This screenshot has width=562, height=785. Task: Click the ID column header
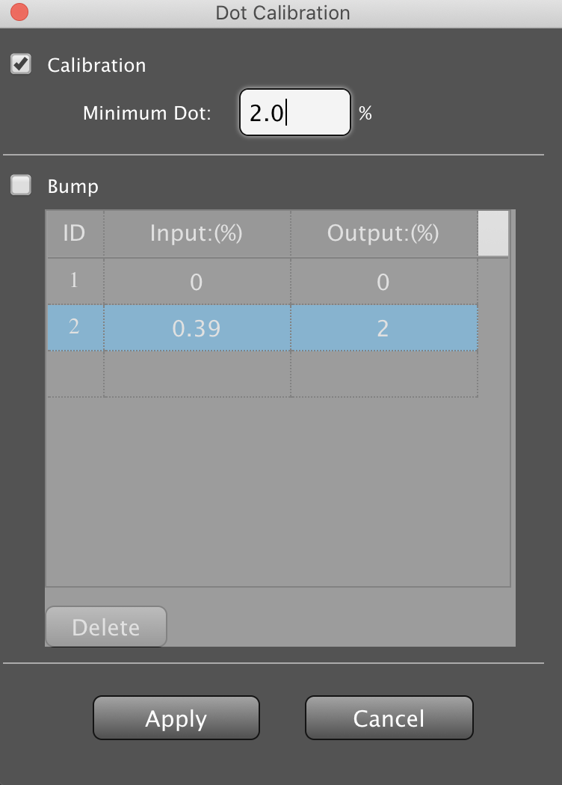point(75,233)
